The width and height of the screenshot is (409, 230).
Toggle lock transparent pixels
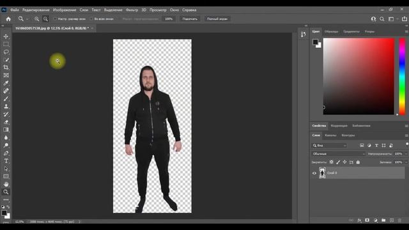click(x=331, y=162)
